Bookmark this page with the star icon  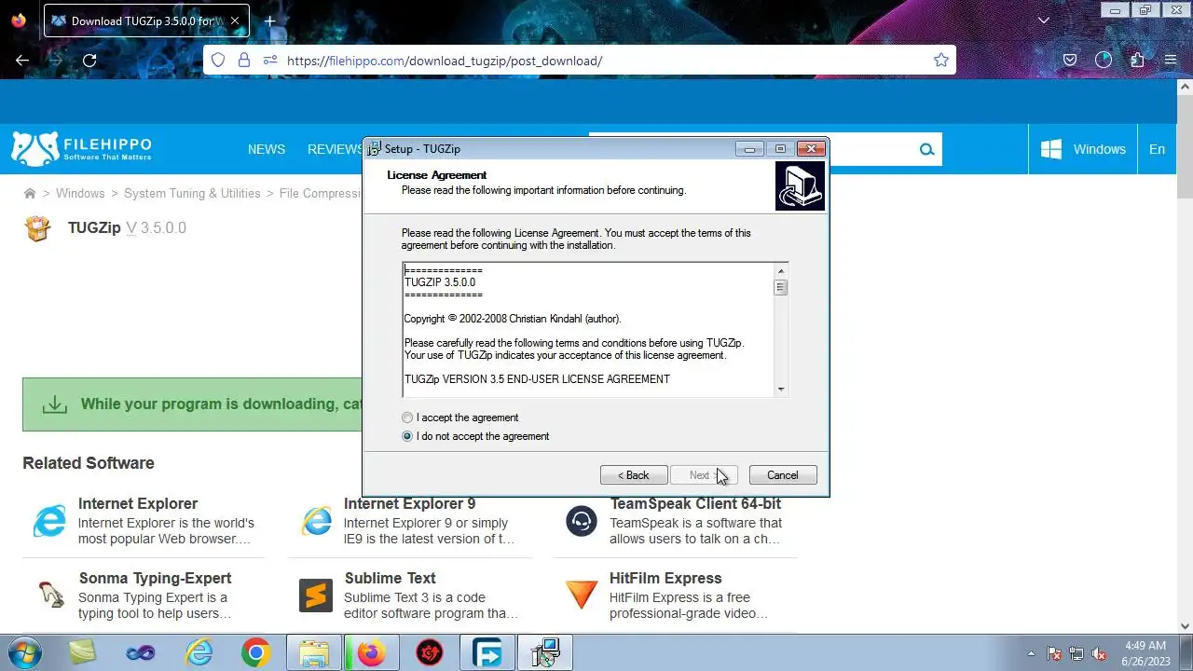click(941, 61)
